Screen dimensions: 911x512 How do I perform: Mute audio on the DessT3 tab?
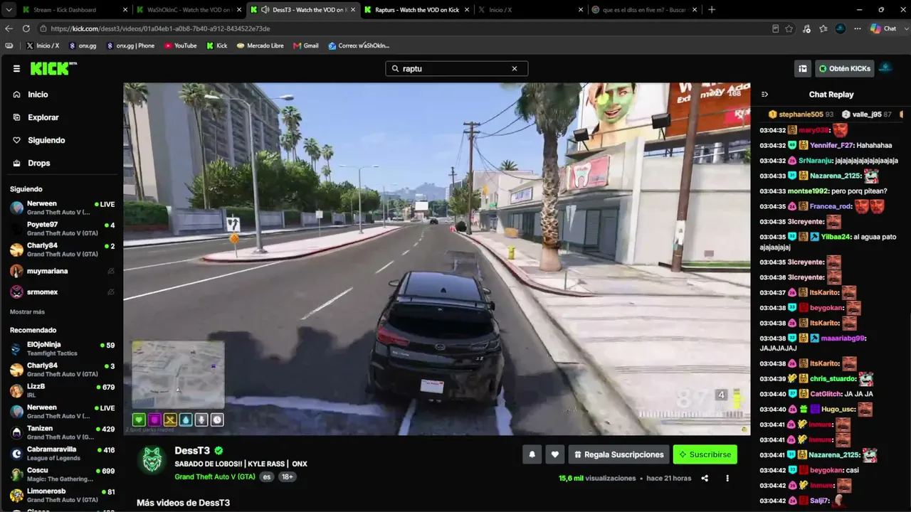tap(265, 10)
